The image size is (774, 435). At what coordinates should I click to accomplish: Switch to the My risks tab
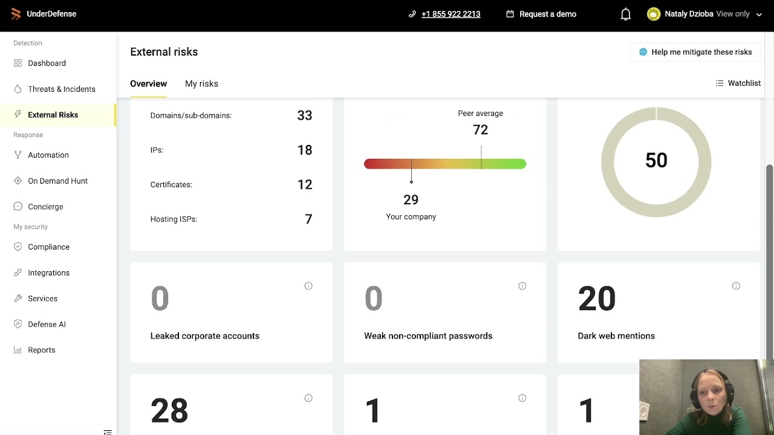tap(201, 83)
